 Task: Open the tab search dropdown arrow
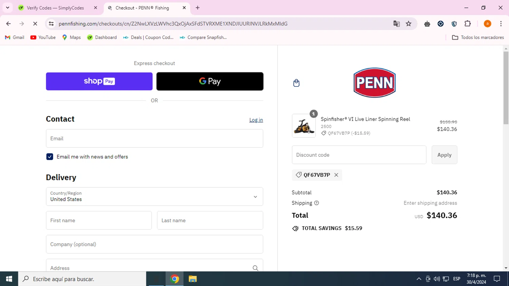7,8
